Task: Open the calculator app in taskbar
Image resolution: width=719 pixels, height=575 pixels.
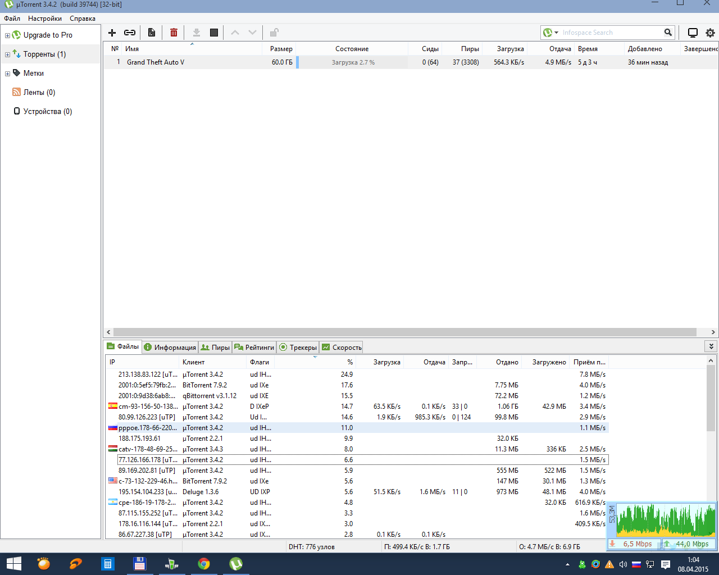Action: (x=107, y=564)
